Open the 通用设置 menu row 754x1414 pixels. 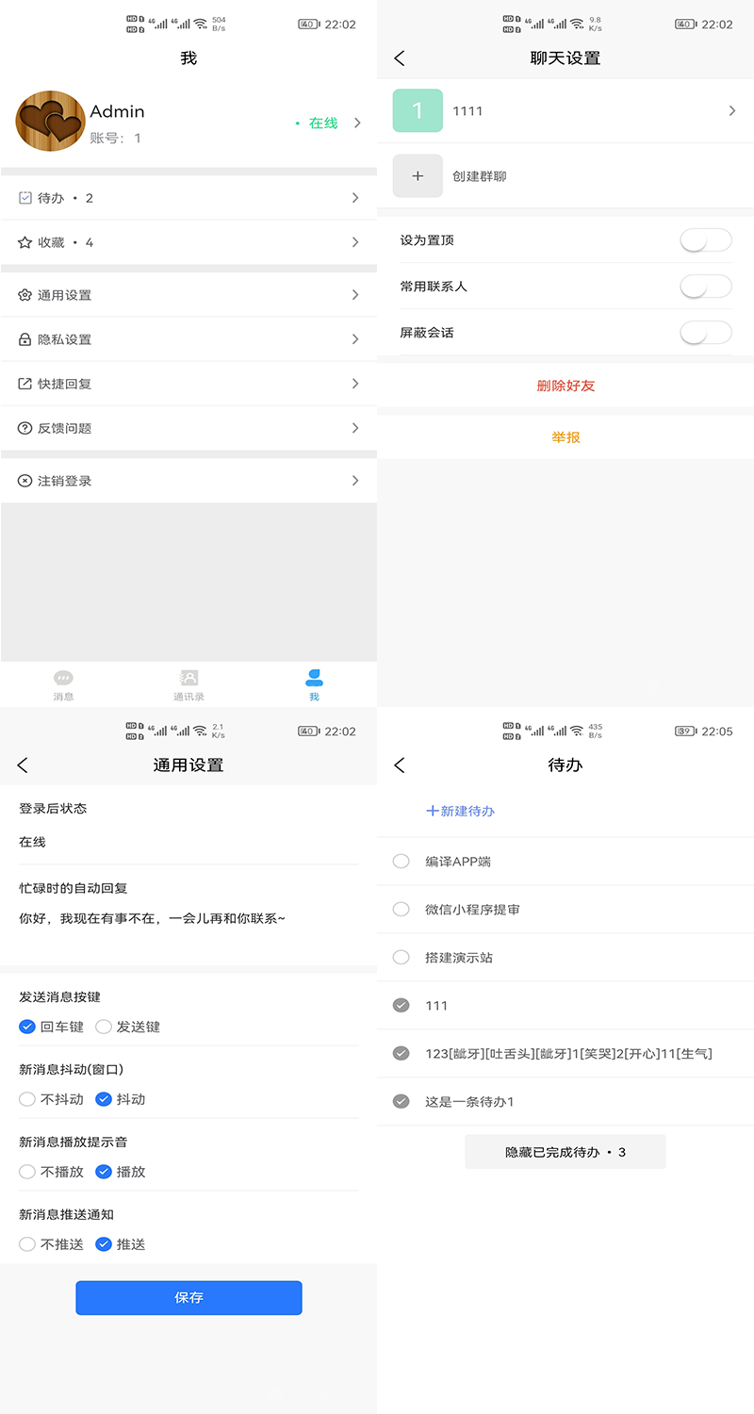188,295
